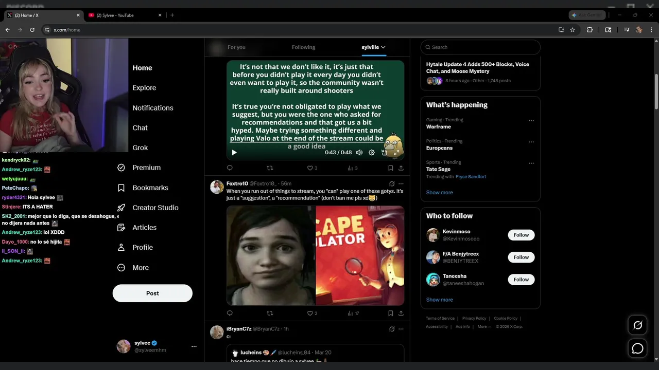659x370 pixels.
Task: Open the Tate Sage trend options menu
Action: tap(531, 163)
